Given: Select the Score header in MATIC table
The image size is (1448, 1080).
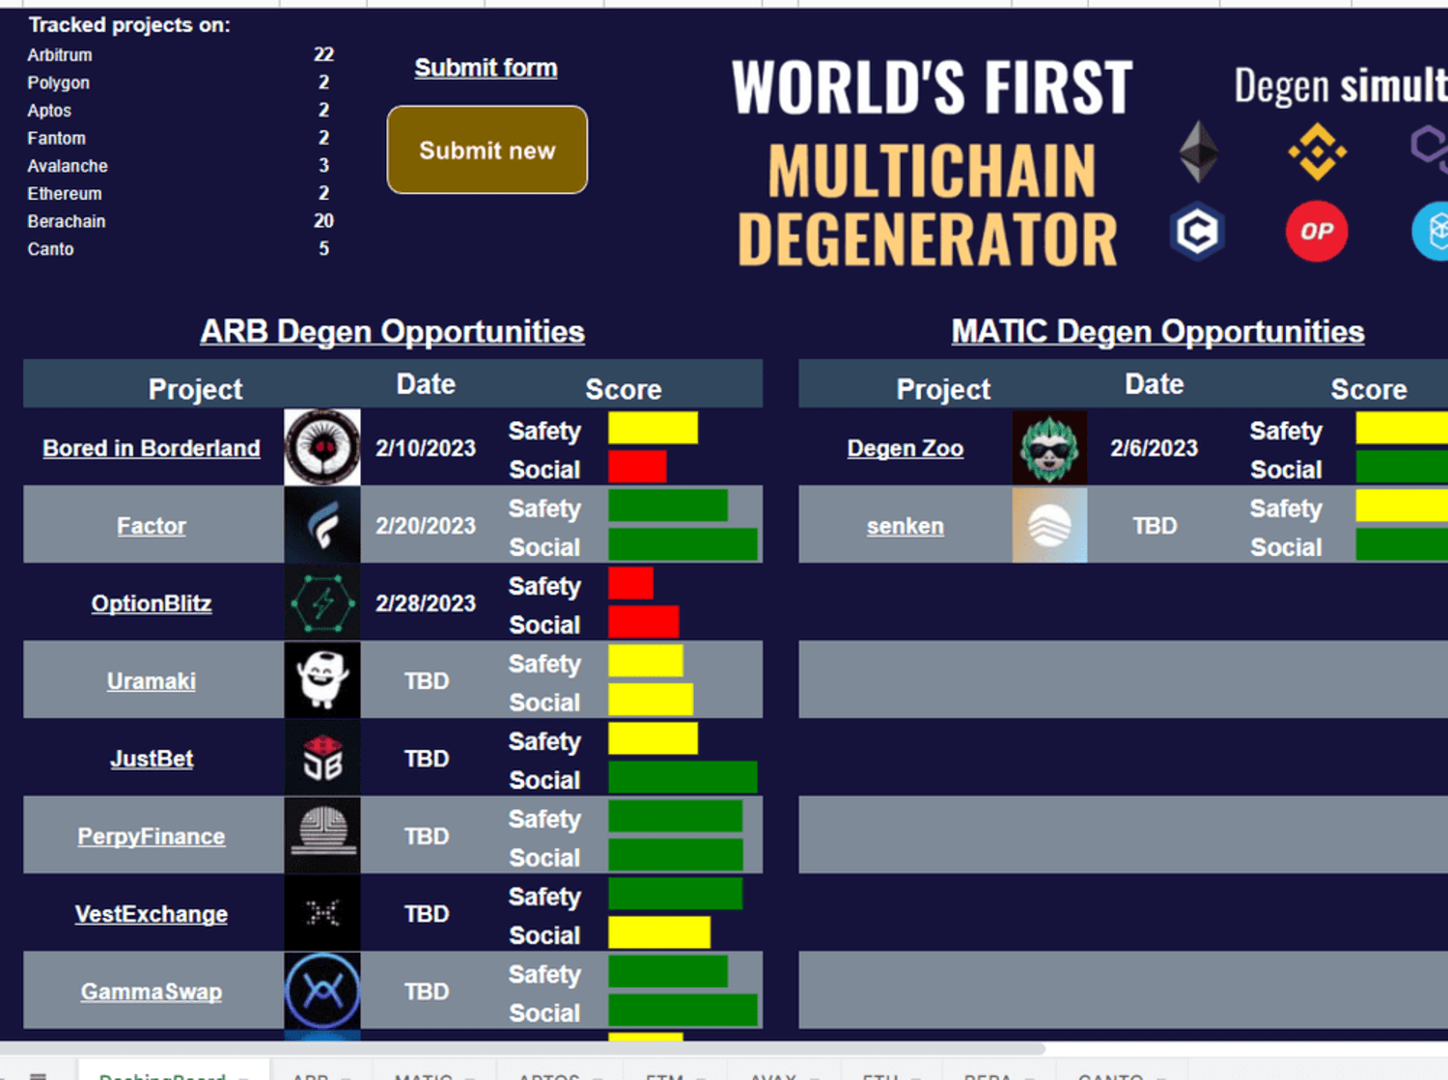Looking at the screenshot, I should [x=1368, y=389].
